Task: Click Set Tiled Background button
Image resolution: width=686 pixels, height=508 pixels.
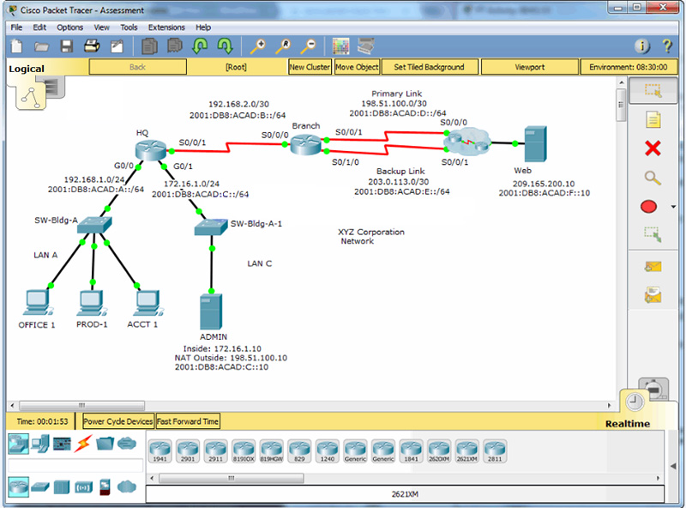Action: [x=430, y=67]
